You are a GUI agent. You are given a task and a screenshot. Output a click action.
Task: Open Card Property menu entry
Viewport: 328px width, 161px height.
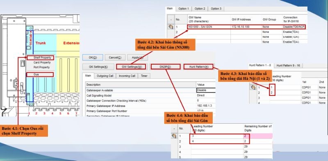[x=42, y=63]
